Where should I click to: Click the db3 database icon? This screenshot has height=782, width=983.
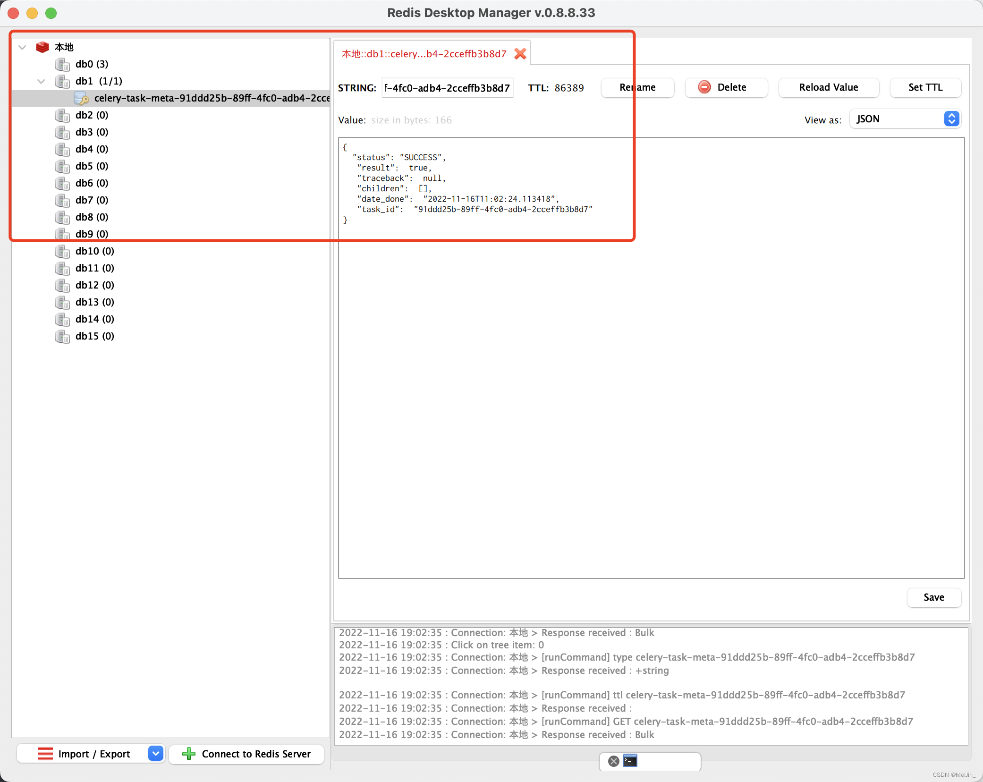click(62, 132)
